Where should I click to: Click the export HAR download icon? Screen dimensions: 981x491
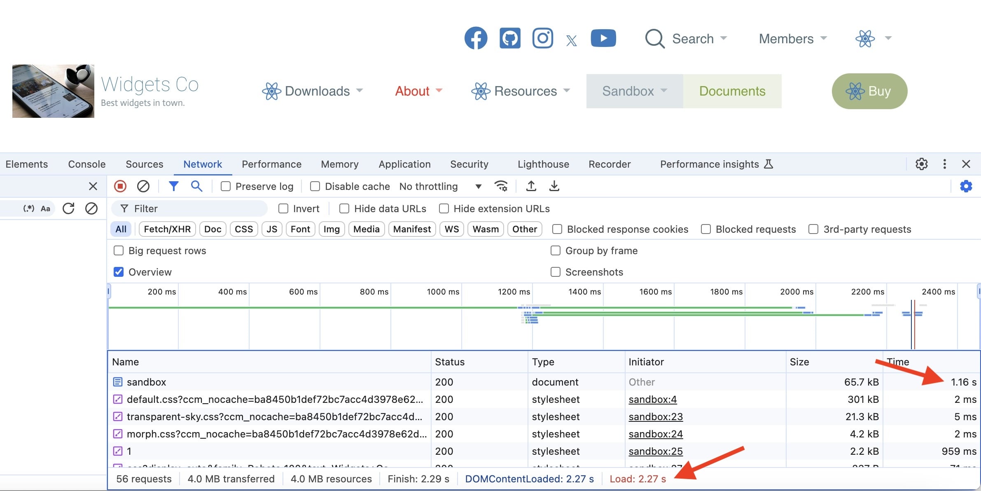click(554, 186)
